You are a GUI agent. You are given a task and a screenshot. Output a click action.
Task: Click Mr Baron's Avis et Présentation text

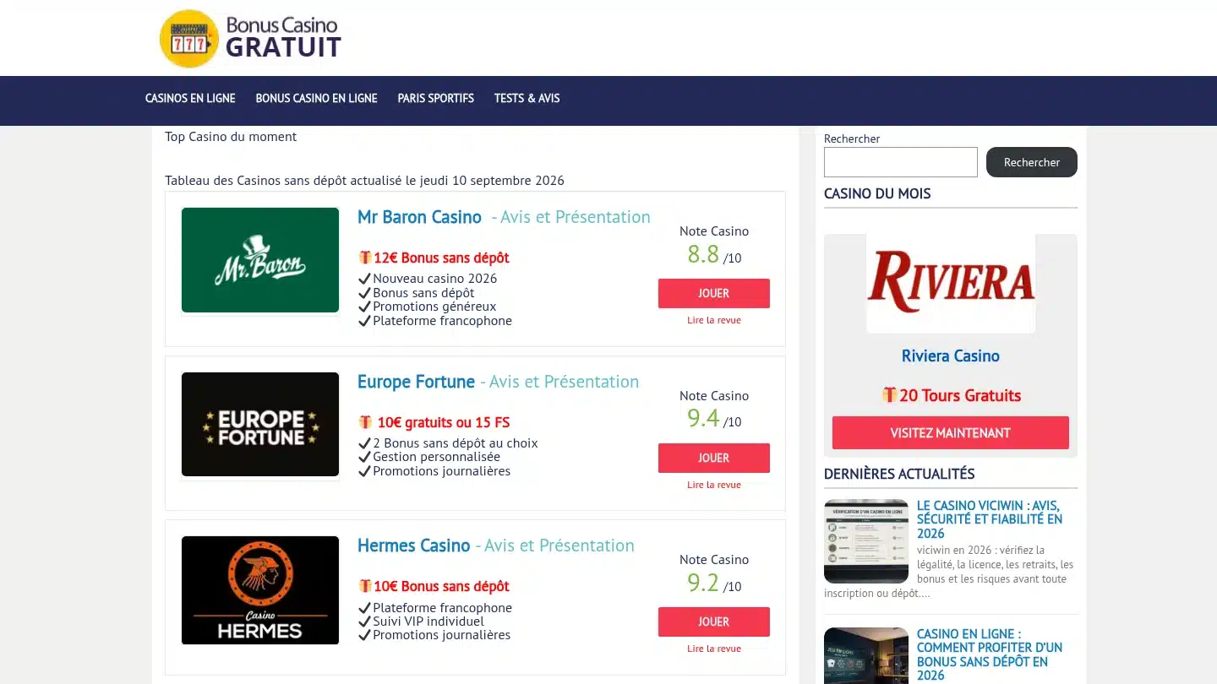point(571,217)
